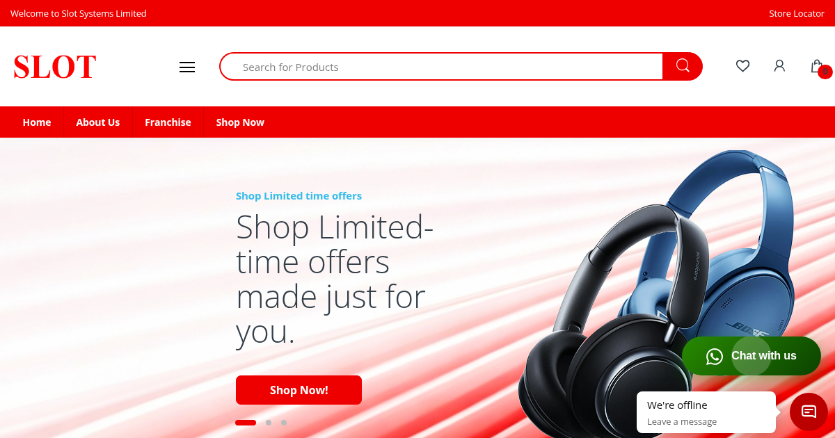Image resolution: width=835 pixels, height=438 pixels.
Task: Click the Shop Now! banner button
Action: tap(299, 390)
